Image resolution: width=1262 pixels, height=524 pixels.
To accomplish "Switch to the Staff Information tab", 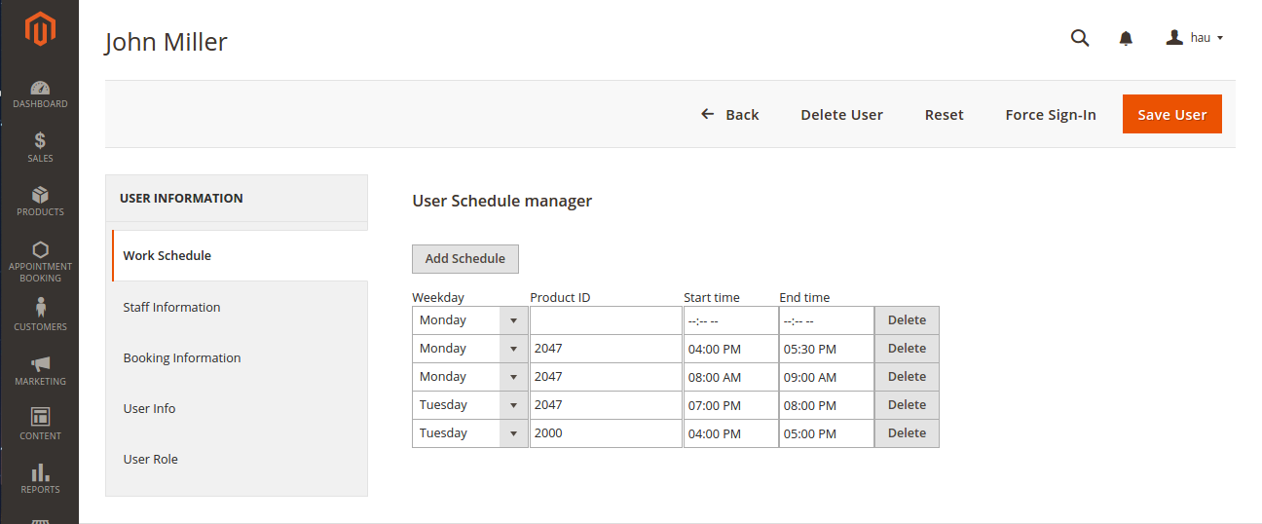I will (171, 307).
